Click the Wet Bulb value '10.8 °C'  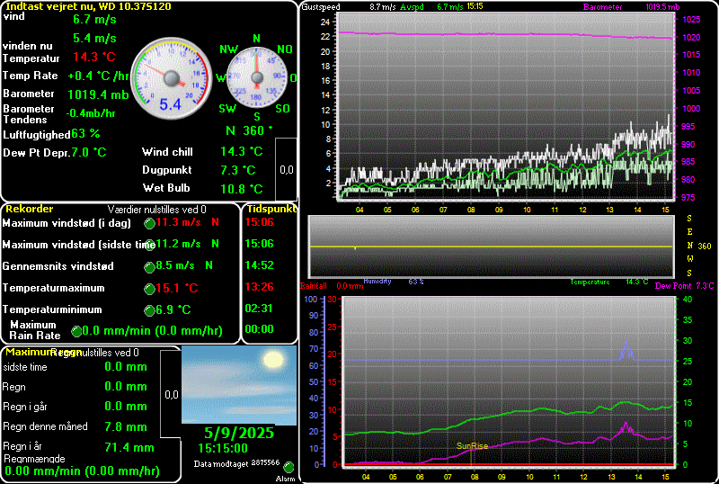point(242,189)
